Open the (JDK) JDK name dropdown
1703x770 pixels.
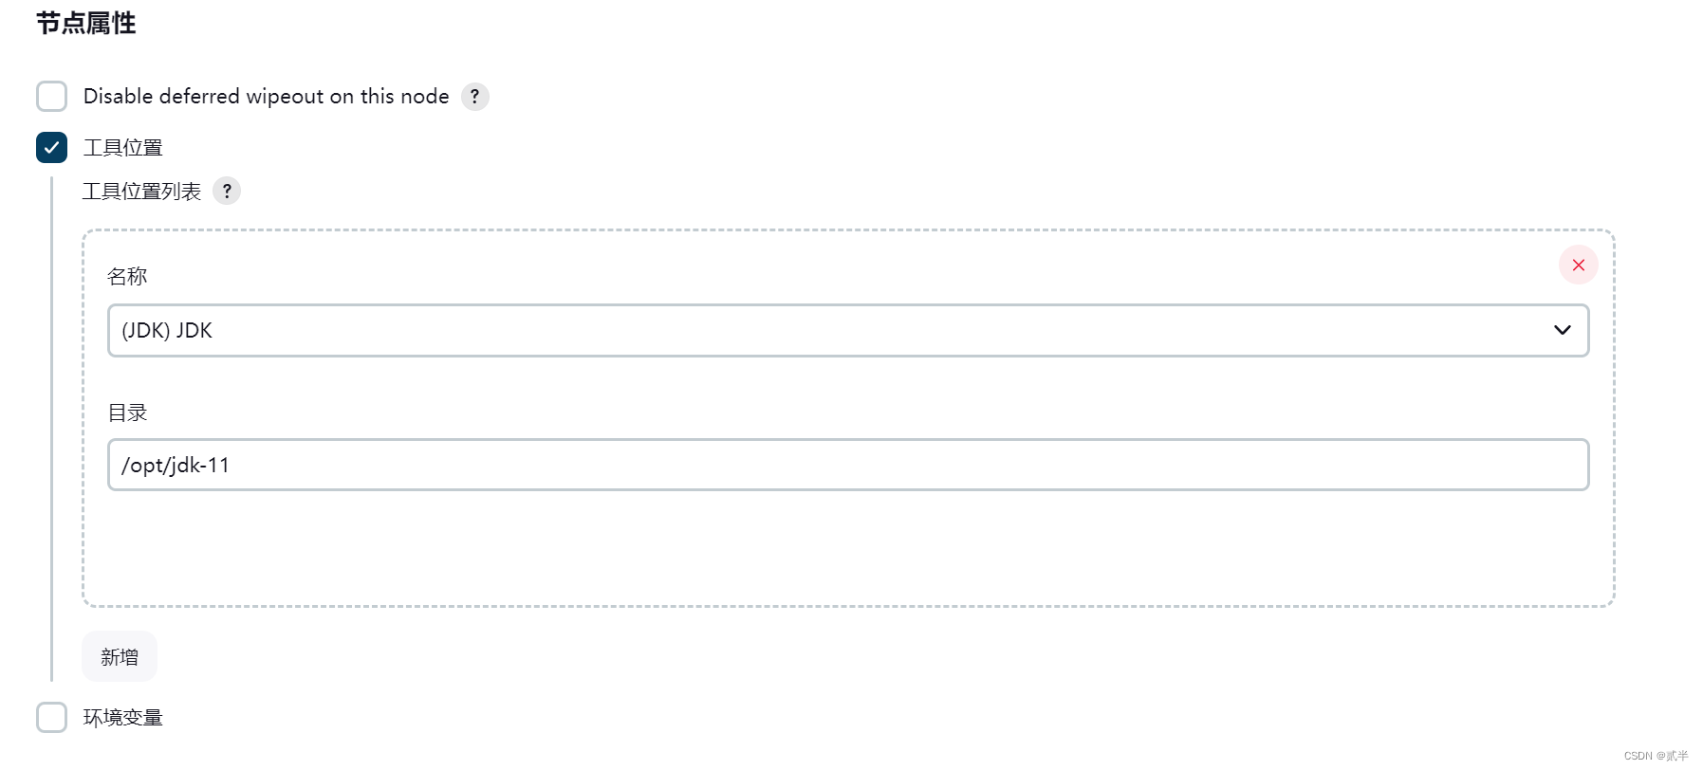pos(848,330)
